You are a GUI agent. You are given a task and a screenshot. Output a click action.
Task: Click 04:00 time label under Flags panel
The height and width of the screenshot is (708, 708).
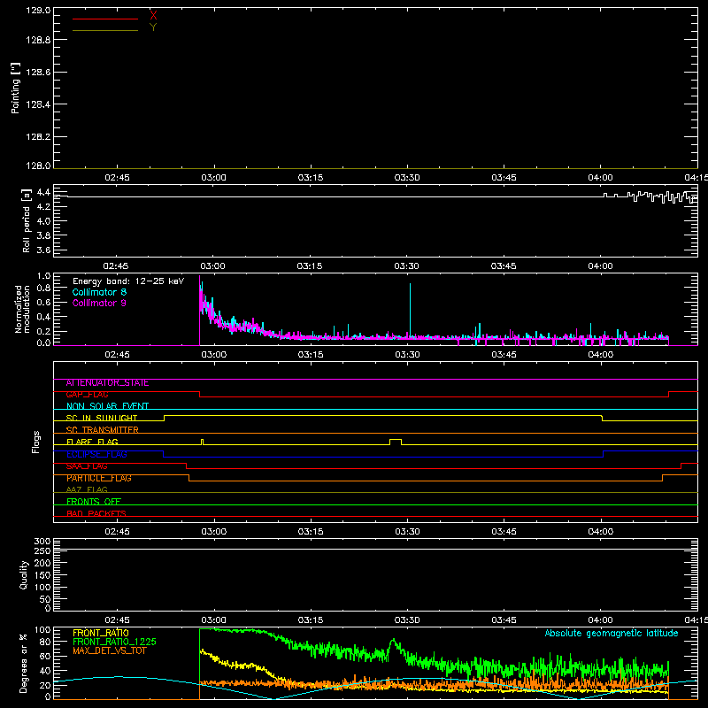pyautogui.click(x=601, y=532)
